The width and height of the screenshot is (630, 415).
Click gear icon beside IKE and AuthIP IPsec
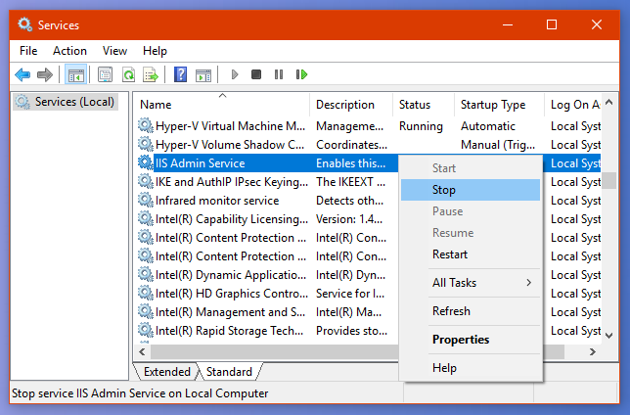click(146, 181)
